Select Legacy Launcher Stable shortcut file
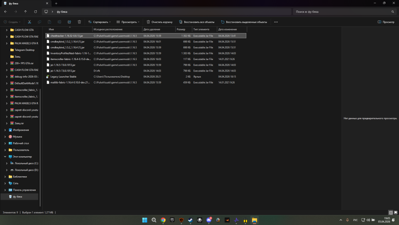399x225 pixels. 146,77
